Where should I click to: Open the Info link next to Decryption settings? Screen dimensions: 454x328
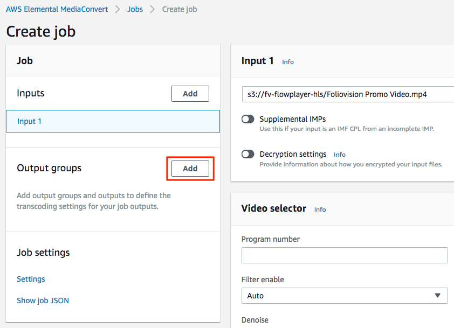(339, 155)
